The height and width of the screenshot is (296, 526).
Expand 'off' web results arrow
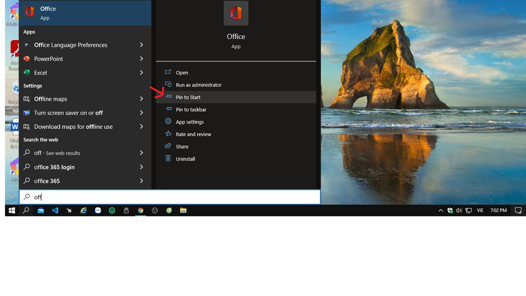(x=141, y=153)
